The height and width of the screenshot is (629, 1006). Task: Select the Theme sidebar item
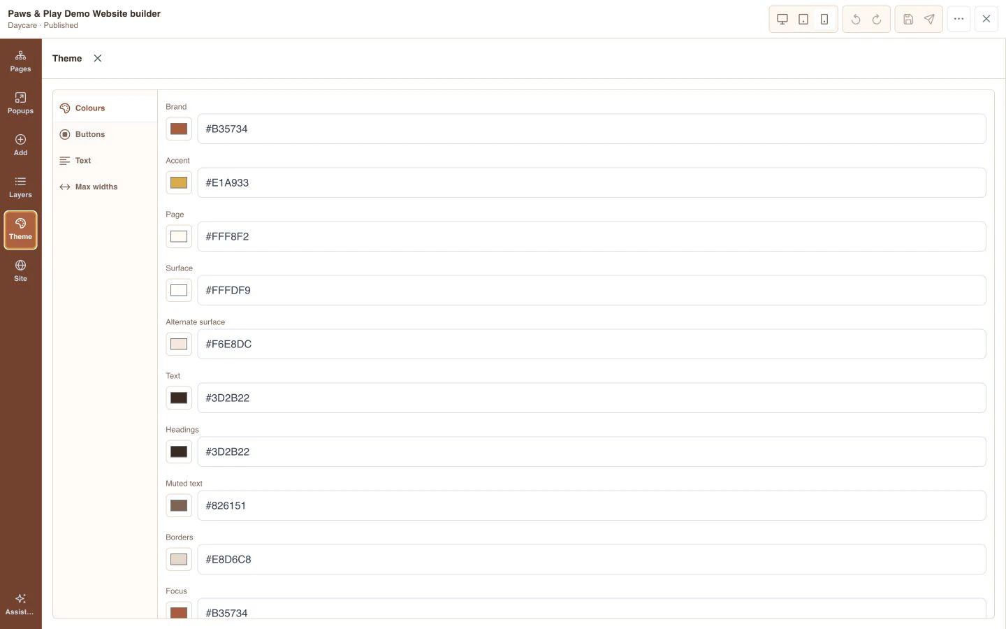[20, 230]
